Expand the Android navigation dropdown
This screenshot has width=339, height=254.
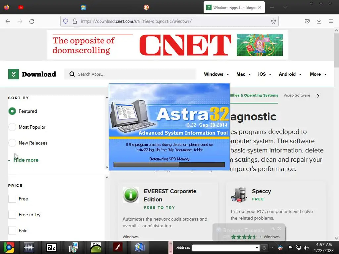[290, 74]
